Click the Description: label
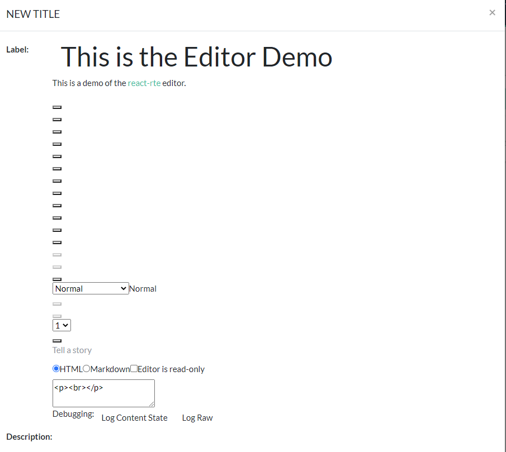This screenshot has width=506, height=452. point(29,437)
